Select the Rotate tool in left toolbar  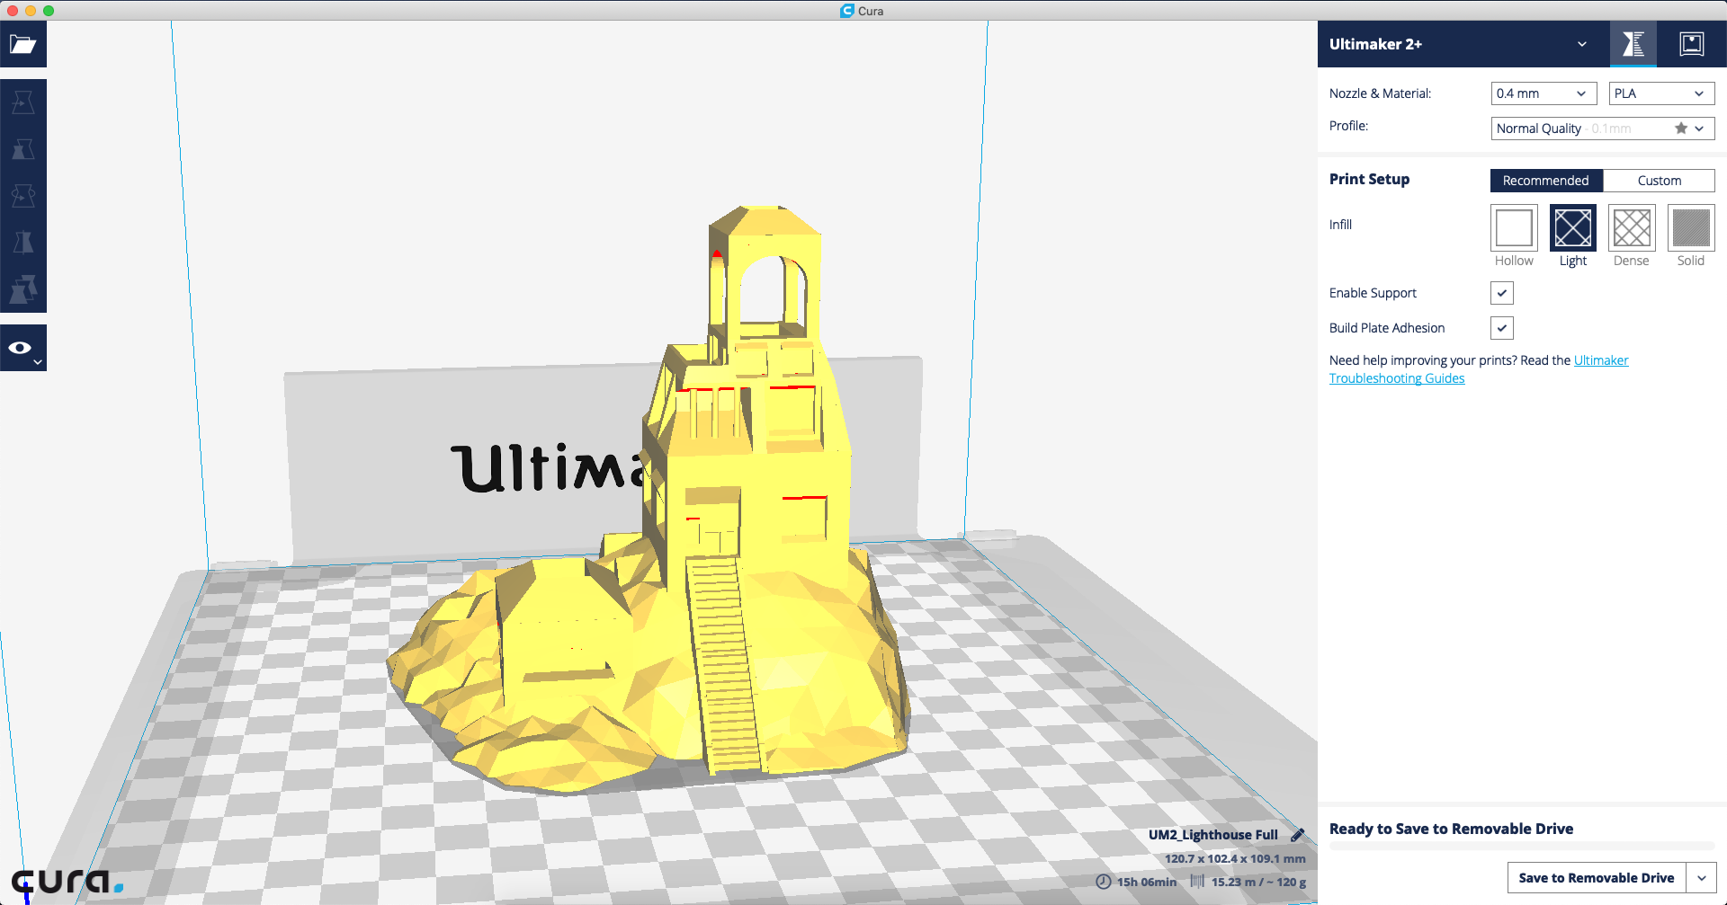(x=23, y=196)
